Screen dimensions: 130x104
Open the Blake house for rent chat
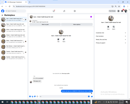click(14, 41)
